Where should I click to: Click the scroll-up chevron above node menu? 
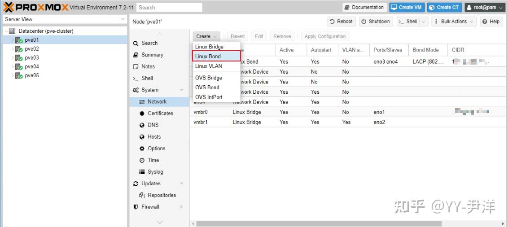159,34
